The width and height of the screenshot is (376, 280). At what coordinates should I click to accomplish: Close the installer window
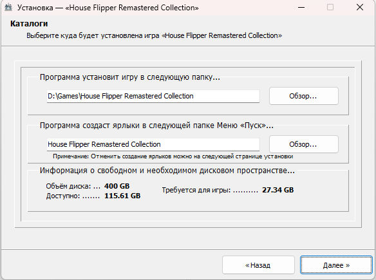360,8
